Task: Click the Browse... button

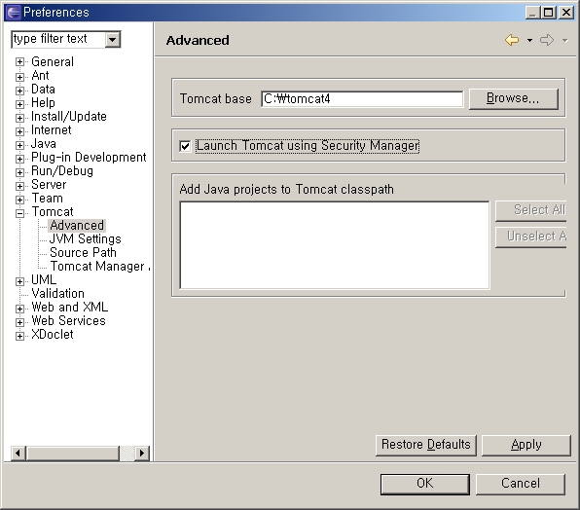Action: click(x=513, y=98)
